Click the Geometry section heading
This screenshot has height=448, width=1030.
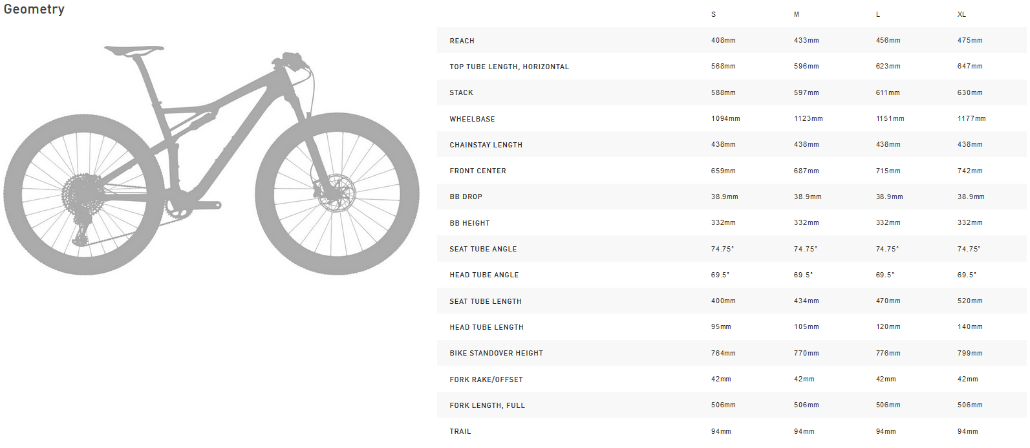pyautogui.click(x=34, y=9)
